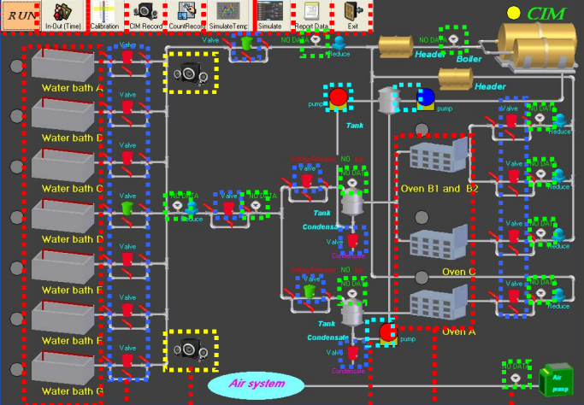The height and width of the screenshot is (405, 584).
Task: Open the CountRecord toolbar icon
Action: (x=187, y=15)
